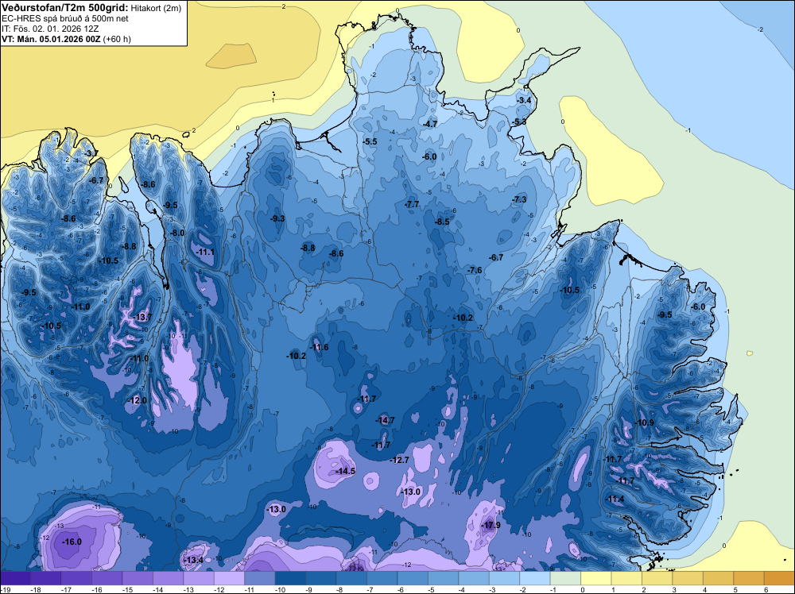Click the -16.0 temperature label
Image resolution: width=795 pixels, height=594 pixels.
72,542
